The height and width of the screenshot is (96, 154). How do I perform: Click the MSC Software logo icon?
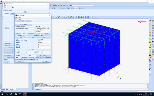pos(142,22)
